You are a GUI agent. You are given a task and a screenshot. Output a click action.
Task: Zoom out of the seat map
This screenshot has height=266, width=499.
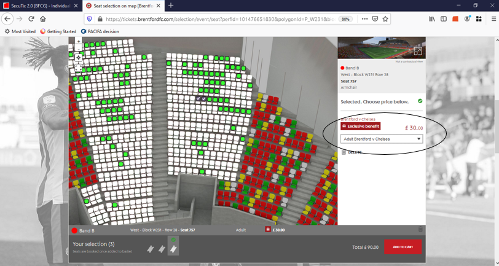pyautogui.click(x=78, y=49)
